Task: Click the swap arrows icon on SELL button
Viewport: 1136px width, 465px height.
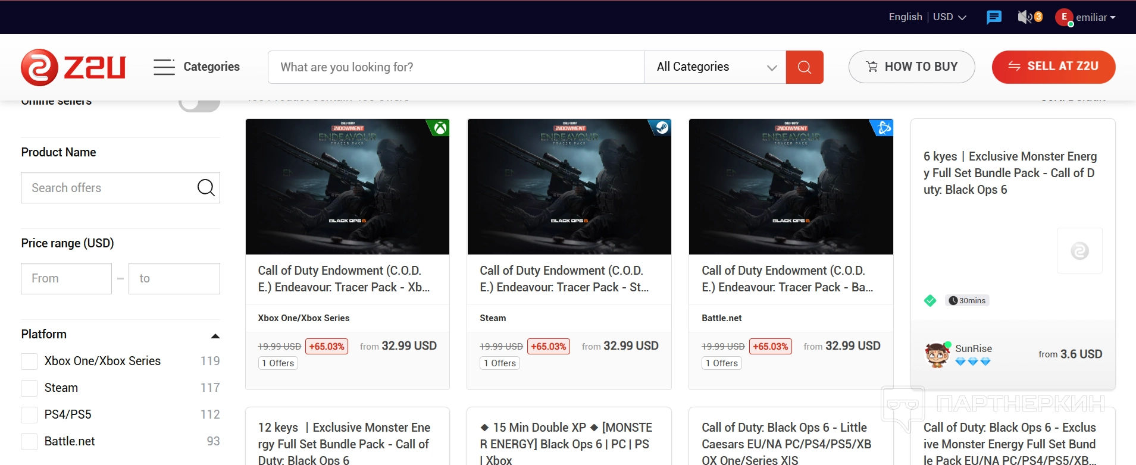Action: [x=1015, y=66]
